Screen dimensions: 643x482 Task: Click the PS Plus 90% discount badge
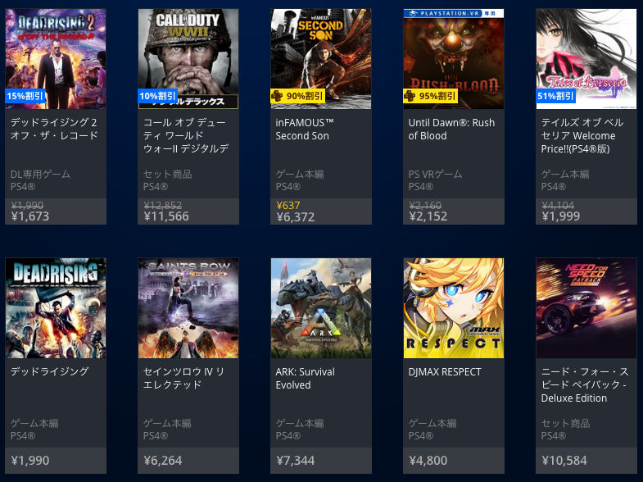pyautogui.click(x=297, y=96)
